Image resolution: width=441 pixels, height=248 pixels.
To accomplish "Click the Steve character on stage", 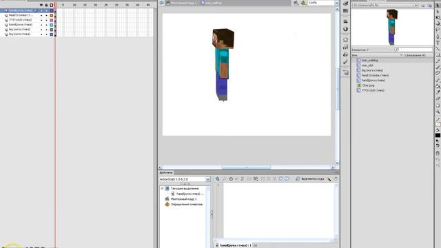I will [x=223, y=64].
